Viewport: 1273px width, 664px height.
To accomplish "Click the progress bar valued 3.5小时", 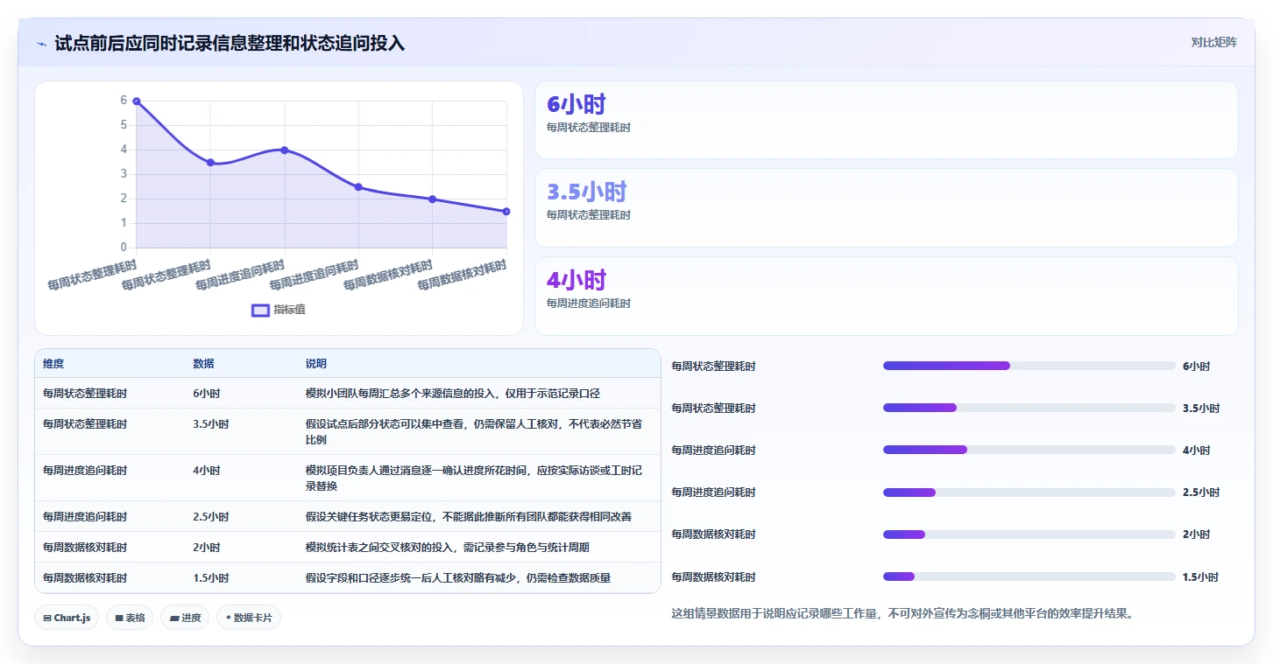I will [x=1029, y=408].
